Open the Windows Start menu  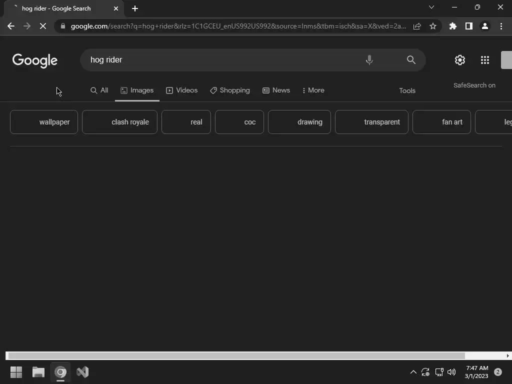16,372
